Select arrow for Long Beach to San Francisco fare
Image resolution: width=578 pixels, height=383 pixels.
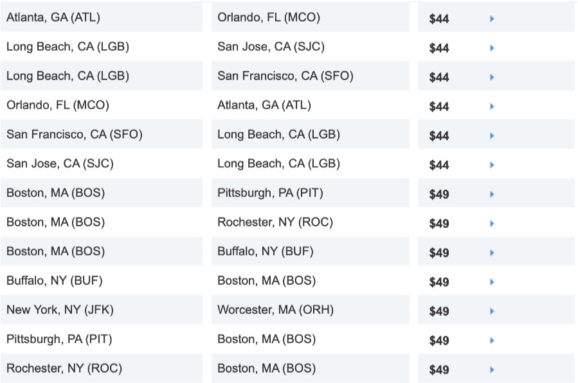[492, 78]
